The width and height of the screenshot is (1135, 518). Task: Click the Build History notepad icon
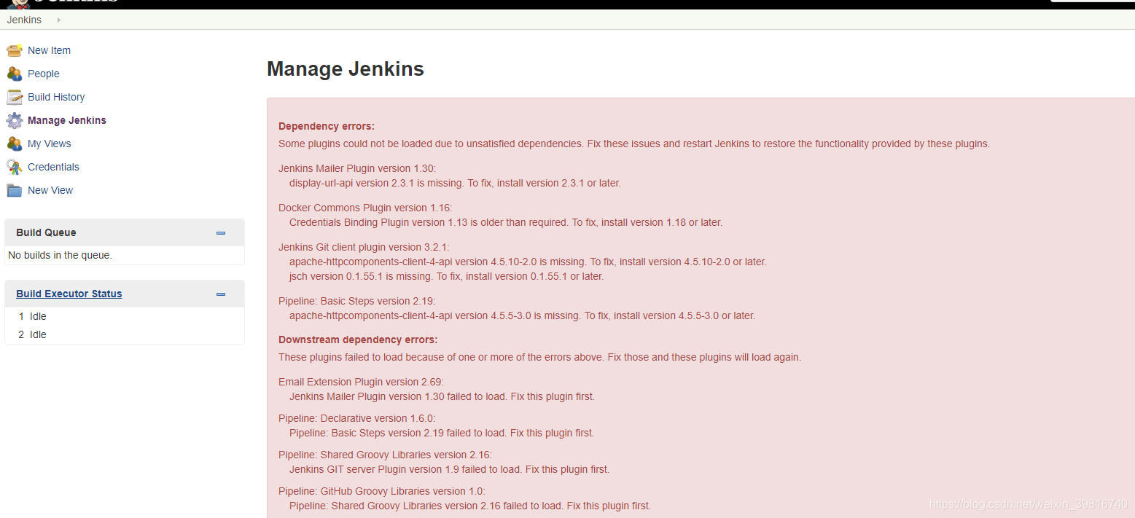[15, 97]
